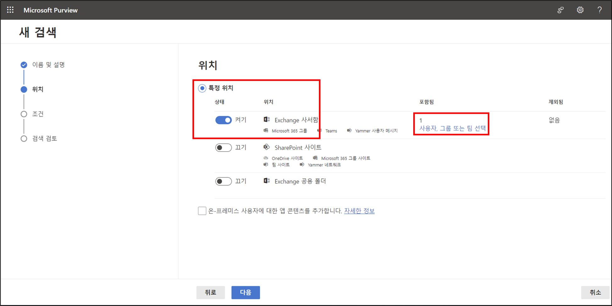Click the Microsoft 365 그룹 icon
Image resolution: width=612 pixels, height=306 pixels.
266,130
